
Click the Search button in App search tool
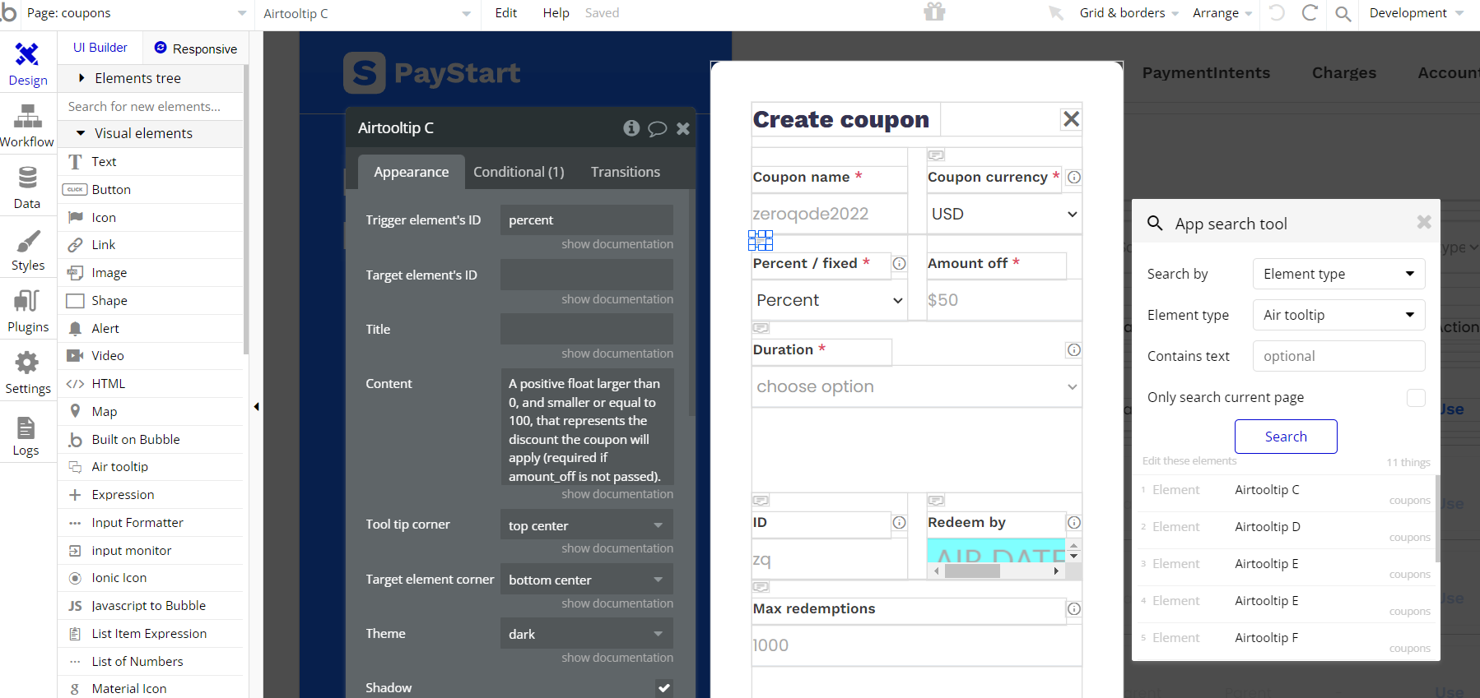pos(1285,437)
